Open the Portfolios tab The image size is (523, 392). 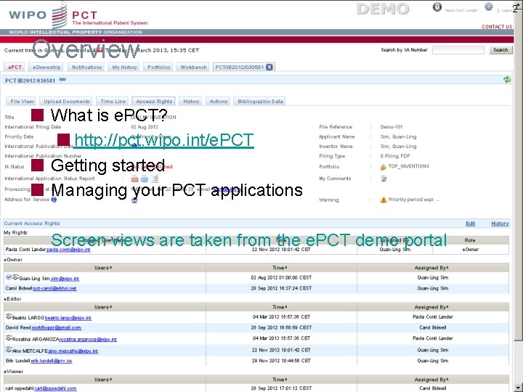coord(159,67)
